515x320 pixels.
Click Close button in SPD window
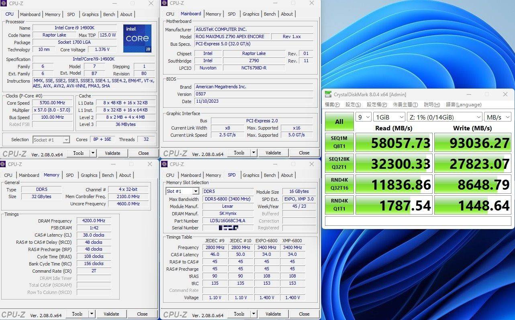304,314
